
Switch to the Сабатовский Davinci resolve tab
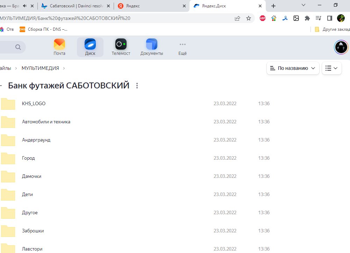click(75, 6)
